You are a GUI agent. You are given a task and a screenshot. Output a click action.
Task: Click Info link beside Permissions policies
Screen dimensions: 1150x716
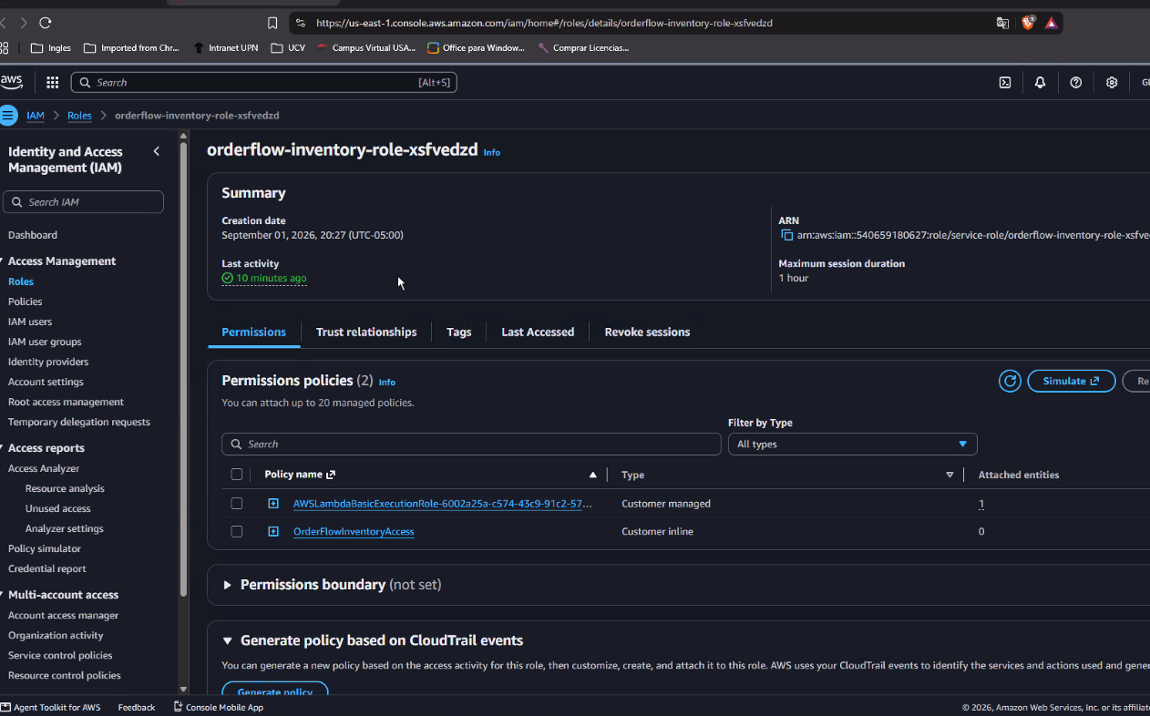pos(387,382)
